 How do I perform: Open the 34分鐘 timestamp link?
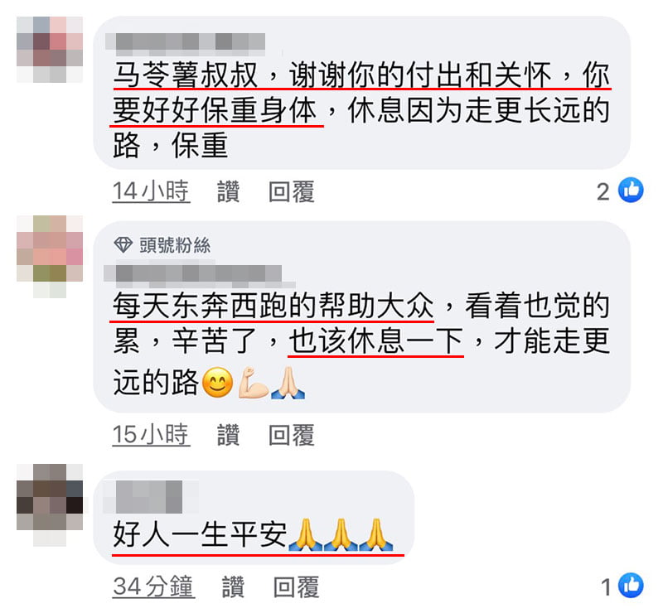(x=153, y=586)
